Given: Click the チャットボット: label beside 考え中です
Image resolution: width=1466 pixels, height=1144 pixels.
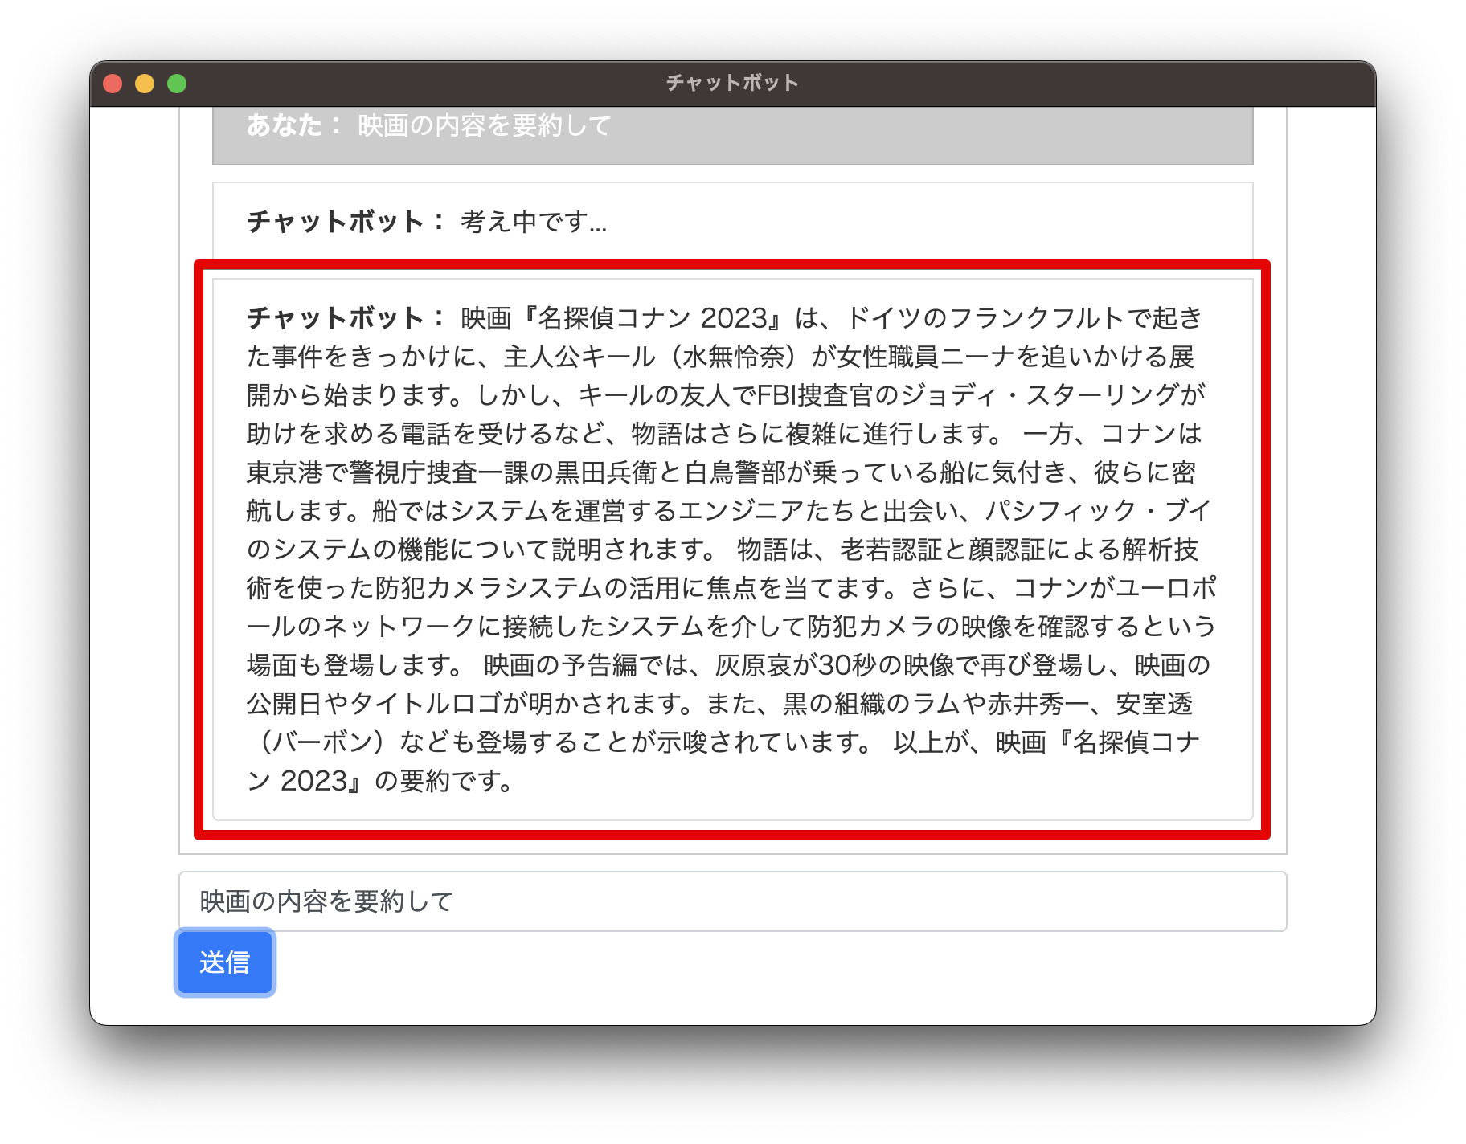Looking at the screenshot, I should [346, 222].
